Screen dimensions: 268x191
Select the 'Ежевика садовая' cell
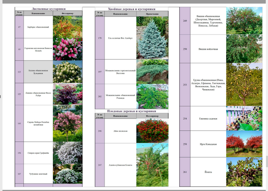(x=208, y=119)
